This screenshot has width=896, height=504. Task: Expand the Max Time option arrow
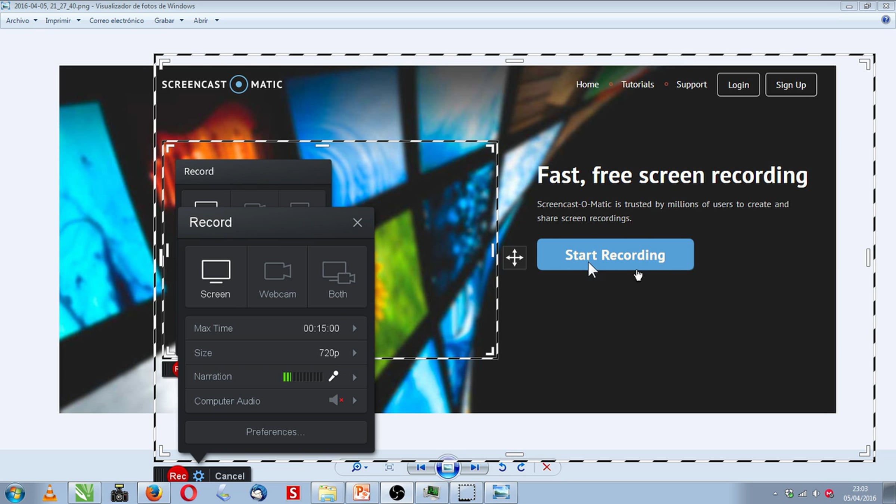coord(355,328)
